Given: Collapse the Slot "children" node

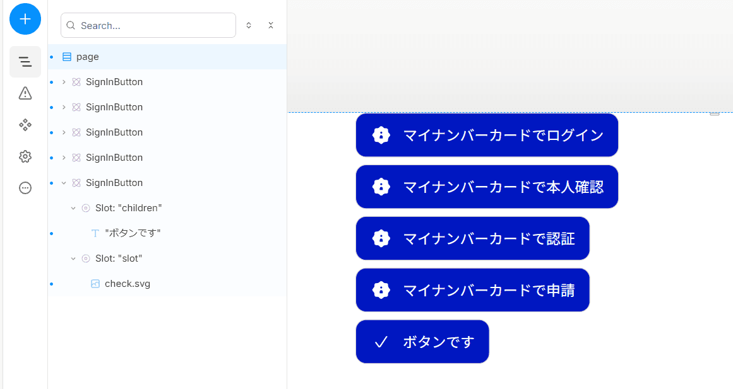Looking at the screenshot, I should click(73, 208).
